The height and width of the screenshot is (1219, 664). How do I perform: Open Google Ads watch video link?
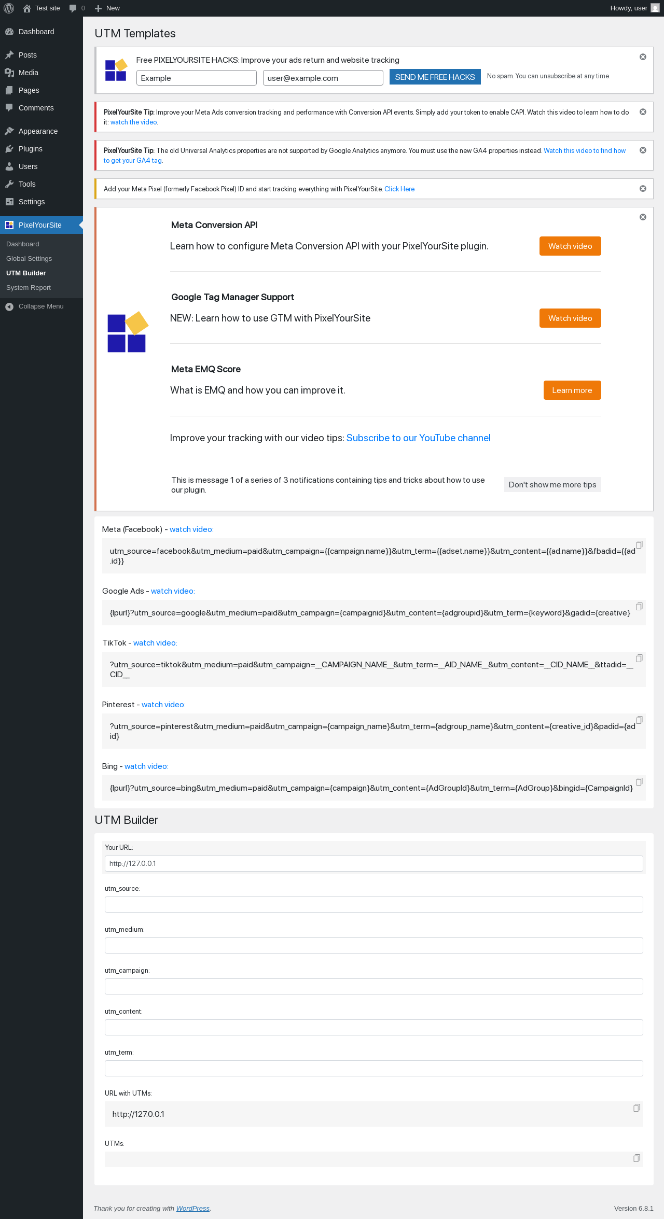coord(173,591)
